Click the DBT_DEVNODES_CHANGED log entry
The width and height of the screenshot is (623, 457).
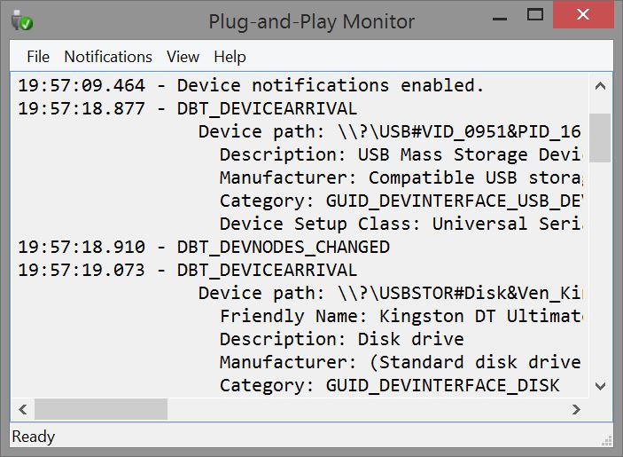(x=204, y=248)
